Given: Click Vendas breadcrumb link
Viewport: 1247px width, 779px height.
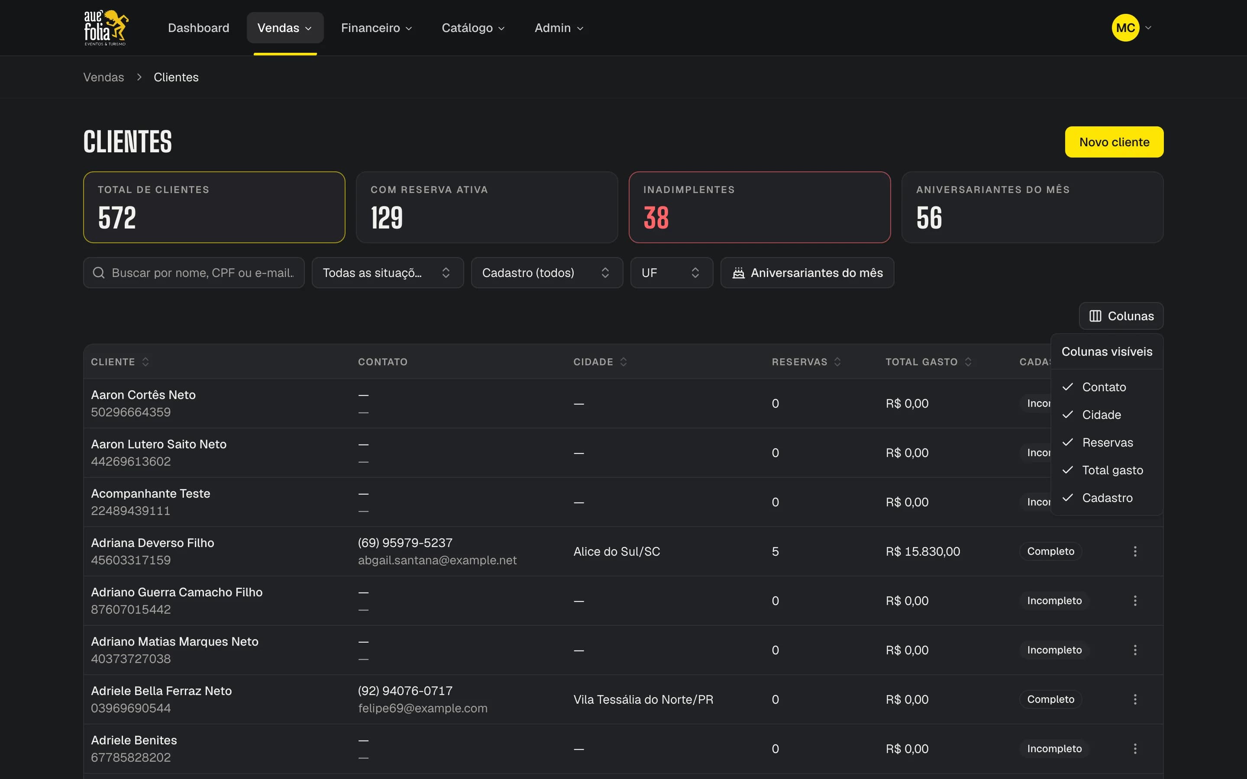Looking at the screenshot, I should click(x=103, y=77).
